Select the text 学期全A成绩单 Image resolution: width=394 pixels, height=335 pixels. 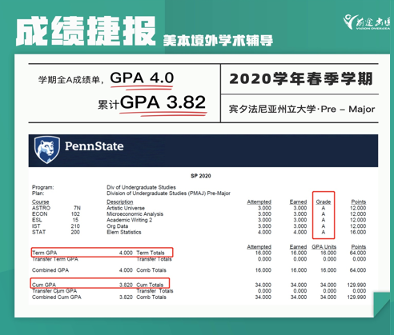click(x=69, y=79)
